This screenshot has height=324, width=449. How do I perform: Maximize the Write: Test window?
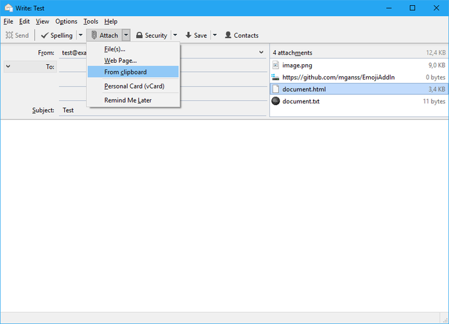coord(412,8)
